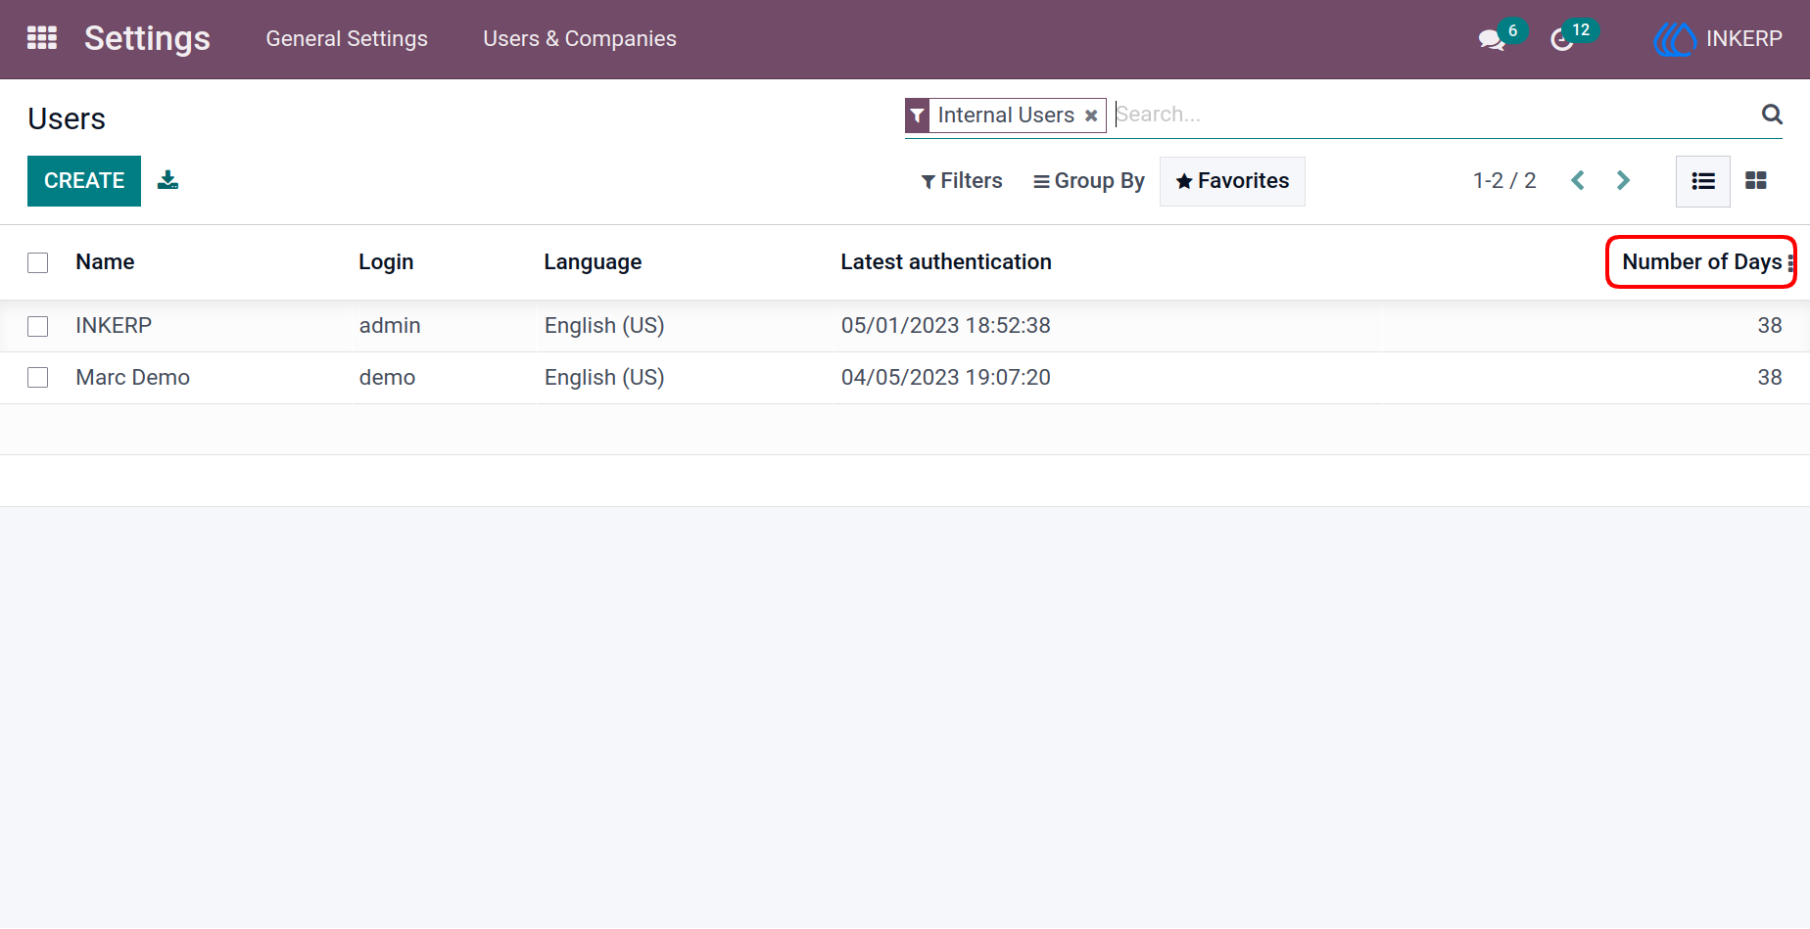Click the INKERP logo avatar
This screenshot has height=929, width=1810.
tap(1675, 39)
